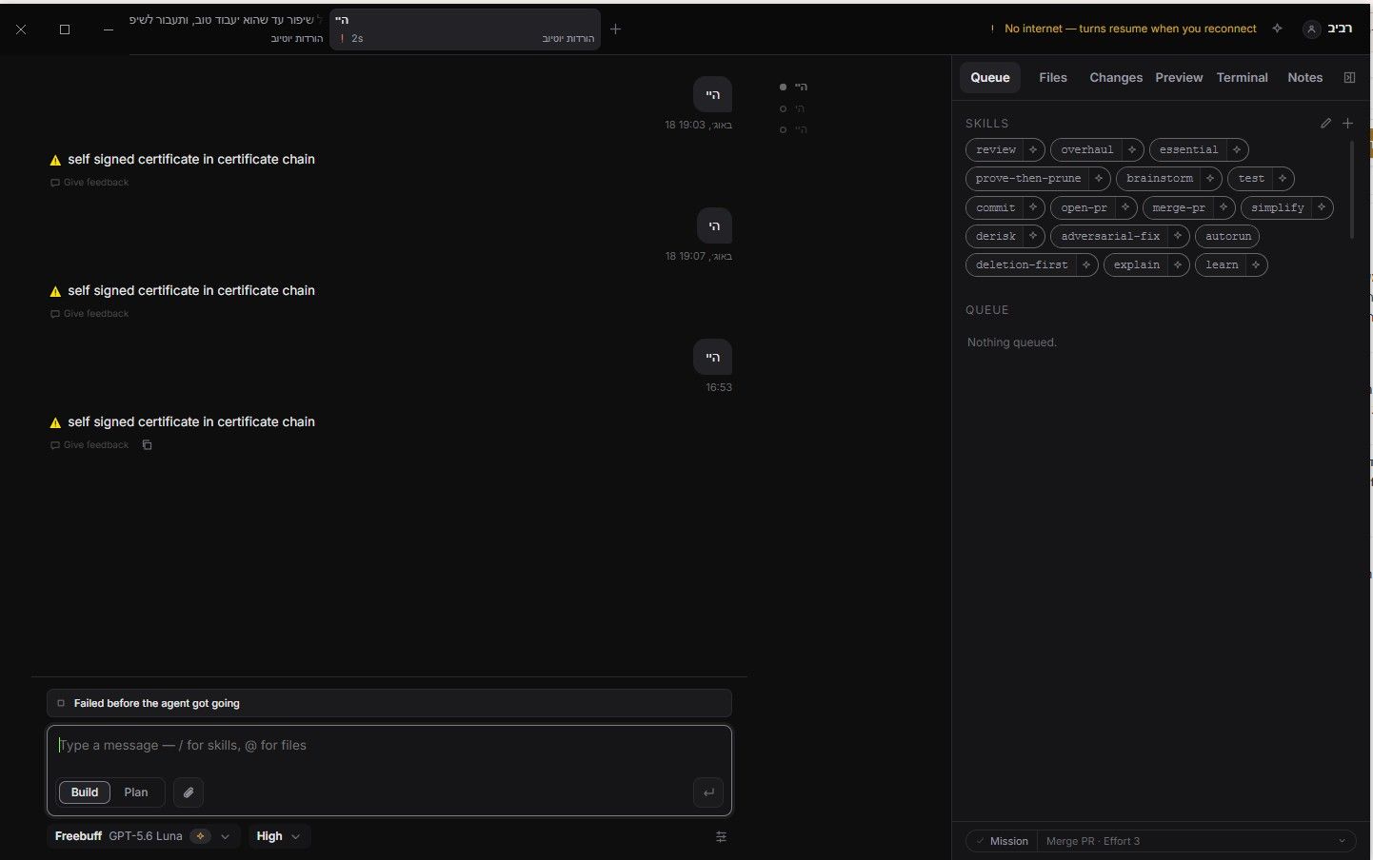The height and width of the screenshot is (860, 1373).
Task: Expand the Merge PR · Effort 3 dropdown
Action: pos(1197,841)
